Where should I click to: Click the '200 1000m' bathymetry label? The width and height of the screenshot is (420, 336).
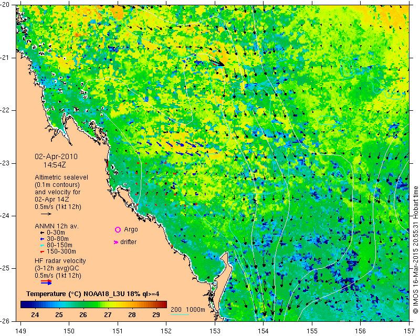coord(188,310)
